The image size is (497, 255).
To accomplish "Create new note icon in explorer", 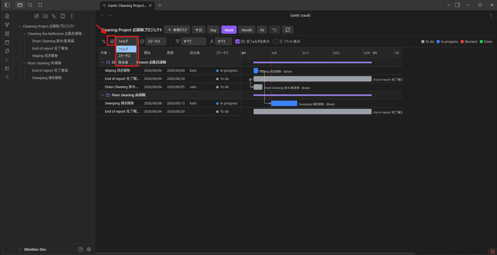I will pos(36,16).
